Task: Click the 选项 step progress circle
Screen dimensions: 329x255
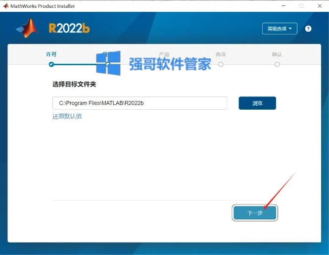Action: click(221, 64)
